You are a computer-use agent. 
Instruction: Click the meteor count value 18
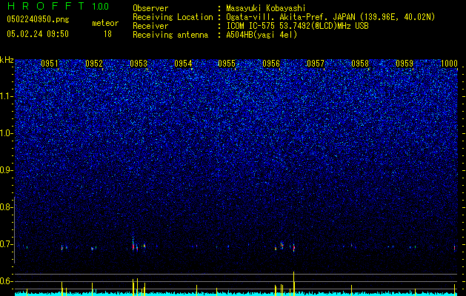(x=107, y=34)
